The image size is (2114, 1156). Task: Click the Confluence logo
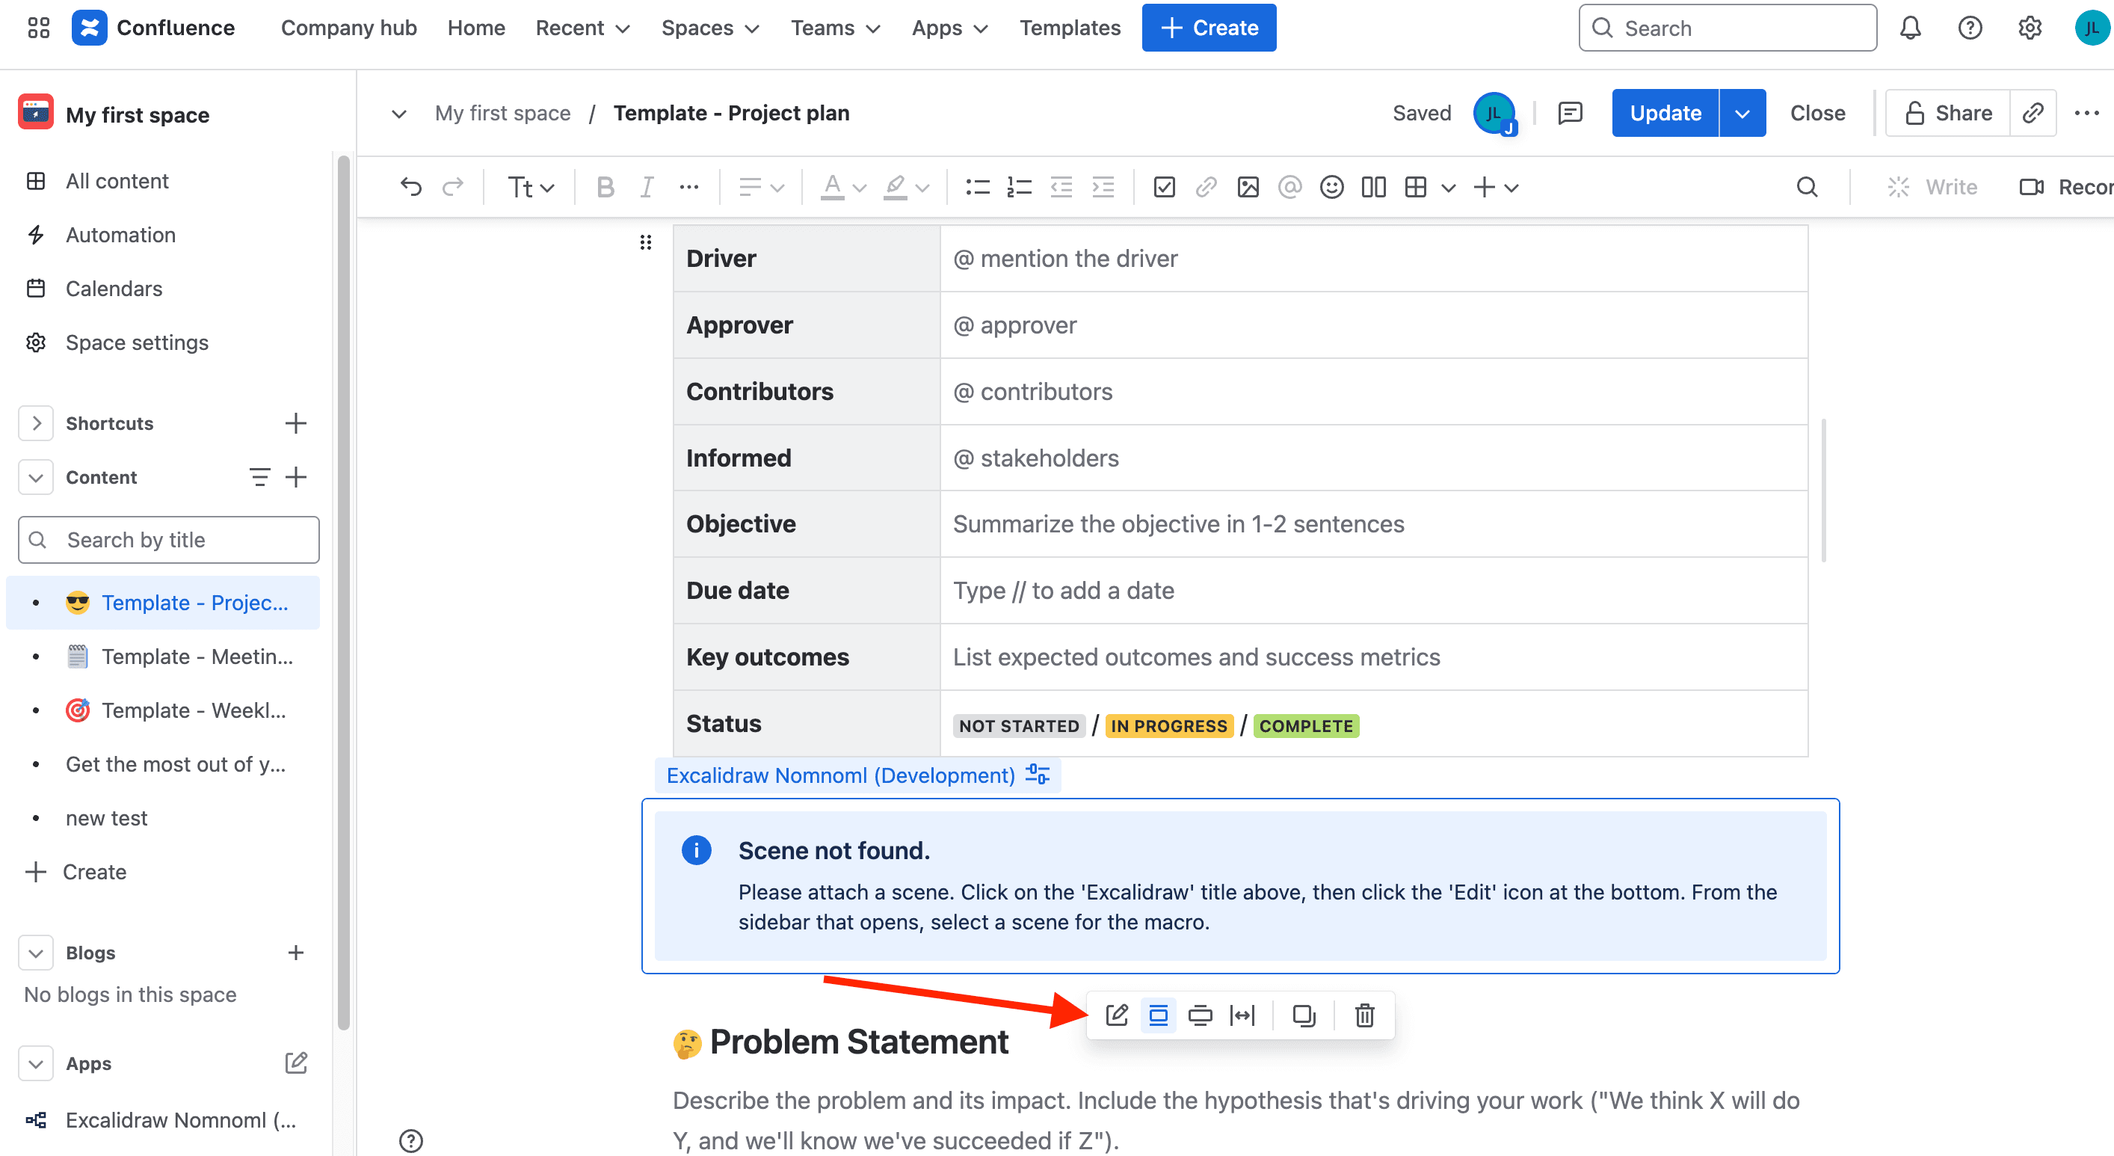pos(153,28)
